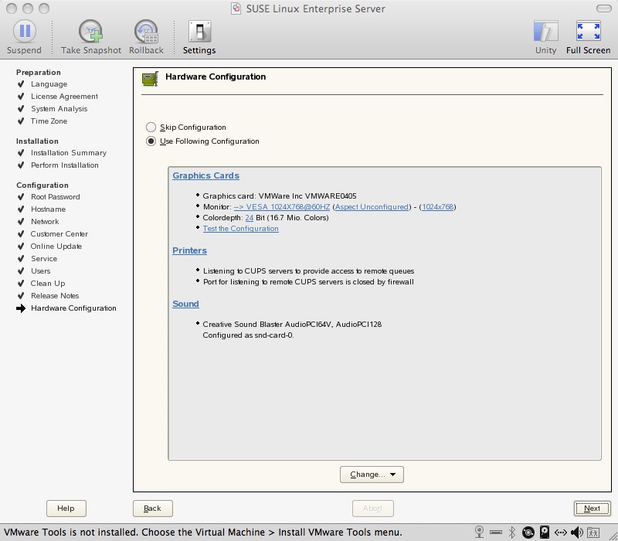
Task: Suspend the virtual machine
Action: click(x=25, y=37)
